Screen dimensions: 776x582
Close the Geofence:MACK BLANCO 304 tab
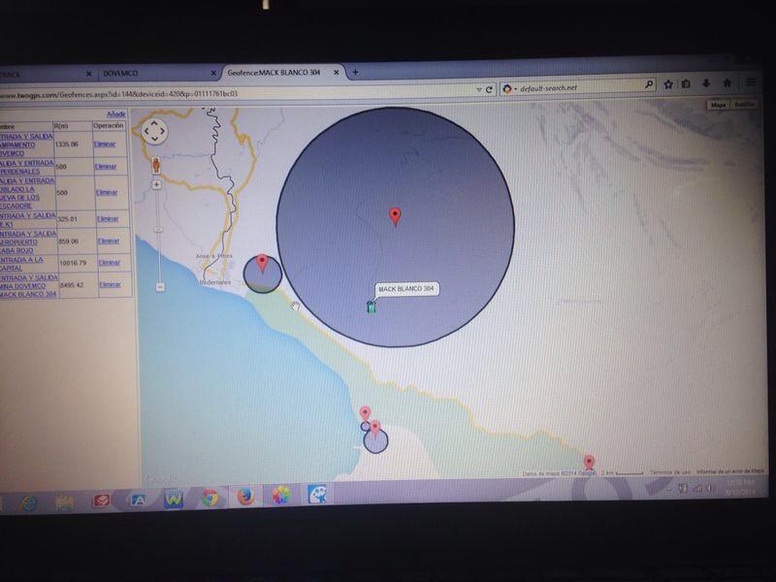pyautogui.click(x=336, y=72)
